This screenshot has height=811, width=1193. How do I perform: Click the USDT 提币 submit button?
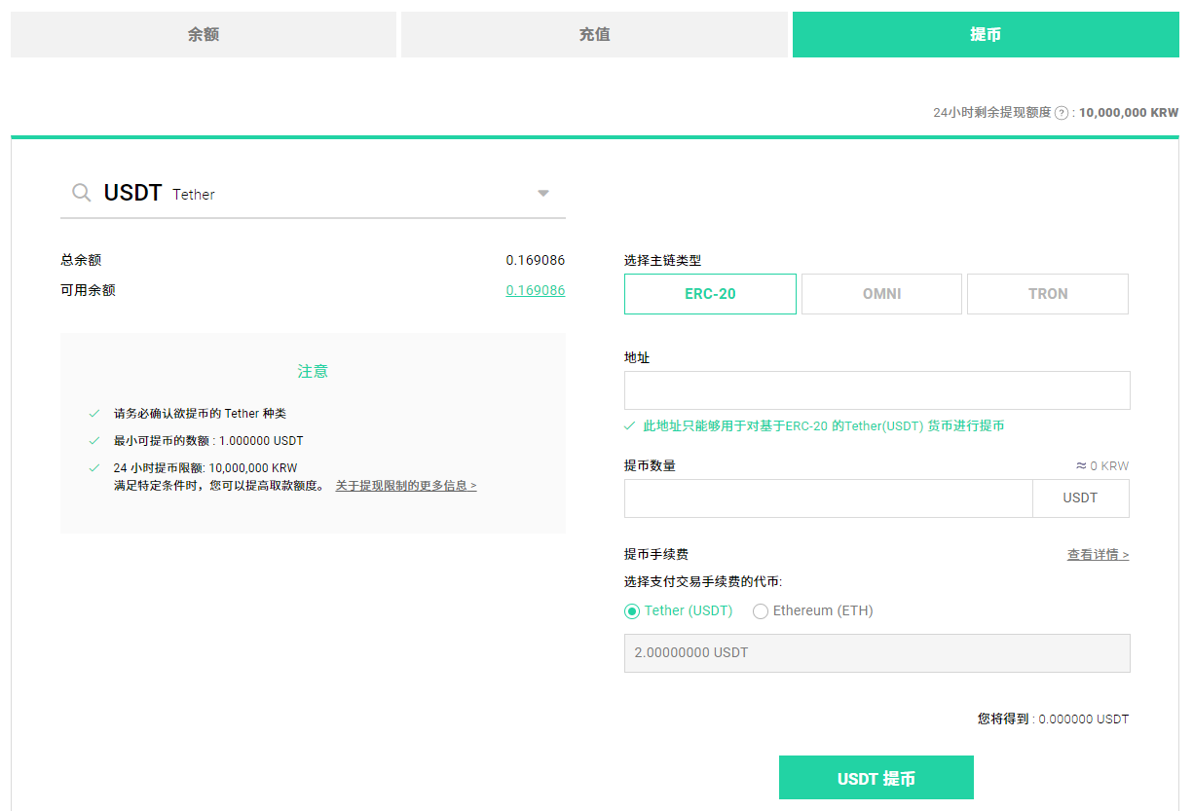point(876,778)
